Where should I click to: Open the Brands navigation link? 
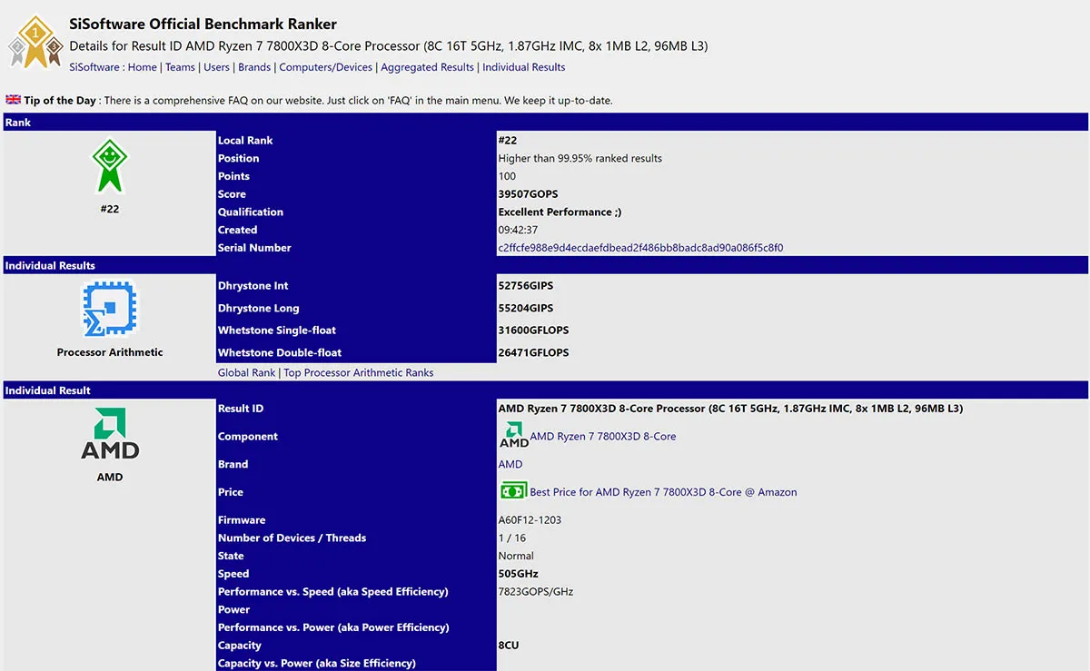tap(254, 67)
